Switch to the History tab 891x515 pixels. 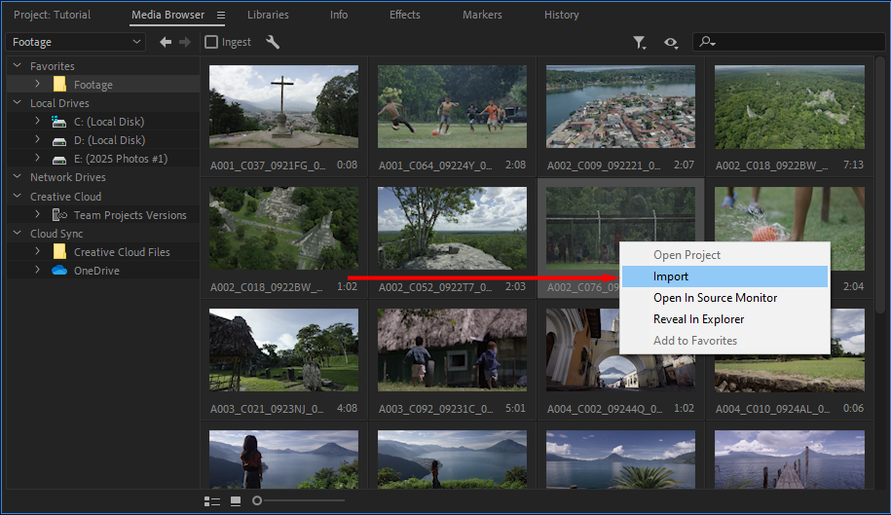[x=562, y=15]
